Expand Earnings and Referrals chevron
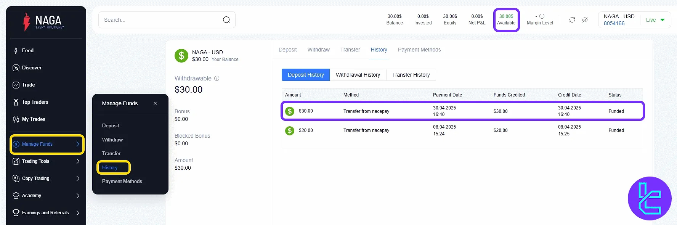This screenshot has height=225, width=677. (78, 213)
